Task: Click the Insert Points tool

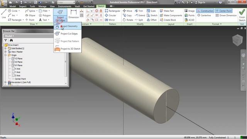Action: coord(189,15)
